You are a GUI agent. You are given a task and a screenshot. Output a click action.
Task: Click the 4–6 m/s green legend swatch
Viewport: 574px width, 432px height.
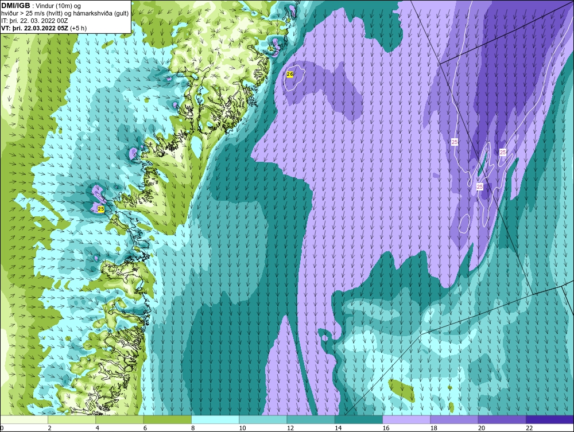point(119,419)
